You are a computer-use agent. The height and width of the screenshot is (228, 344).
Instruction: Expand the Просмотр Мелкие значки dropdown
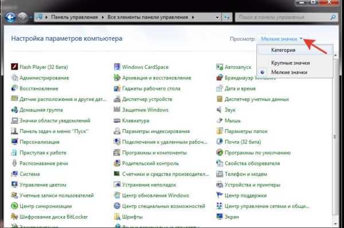click(282, 39)
